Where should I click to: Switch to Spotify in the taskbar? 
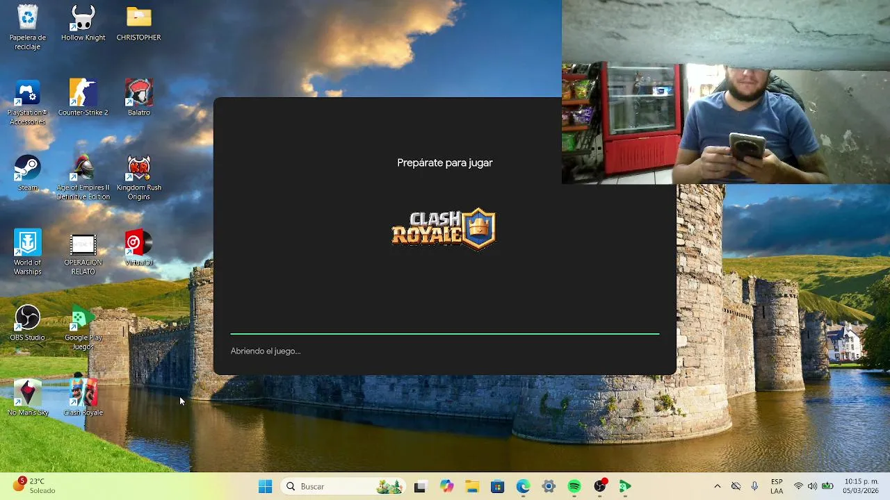click(x=574, y=487)
